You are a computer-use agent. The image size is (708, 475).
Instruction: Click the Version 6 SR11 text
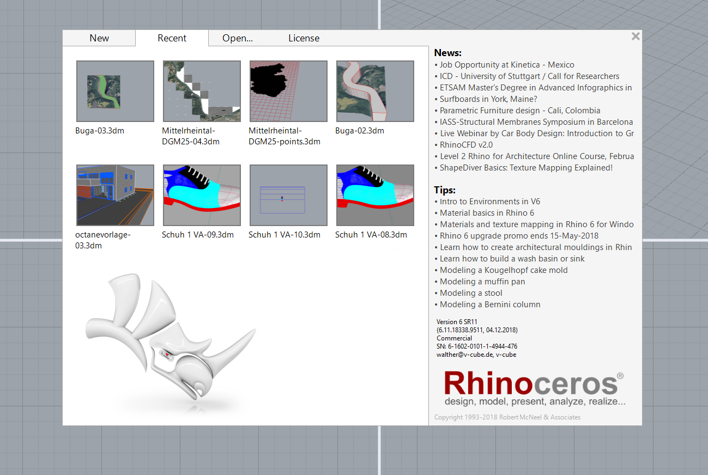[457, 322]
